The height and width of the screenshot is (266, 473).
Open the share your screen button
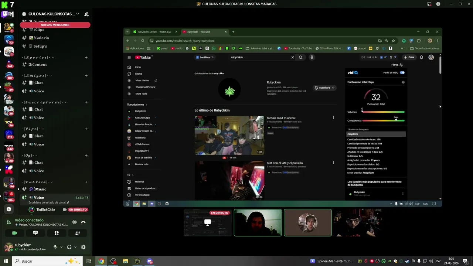35,233
